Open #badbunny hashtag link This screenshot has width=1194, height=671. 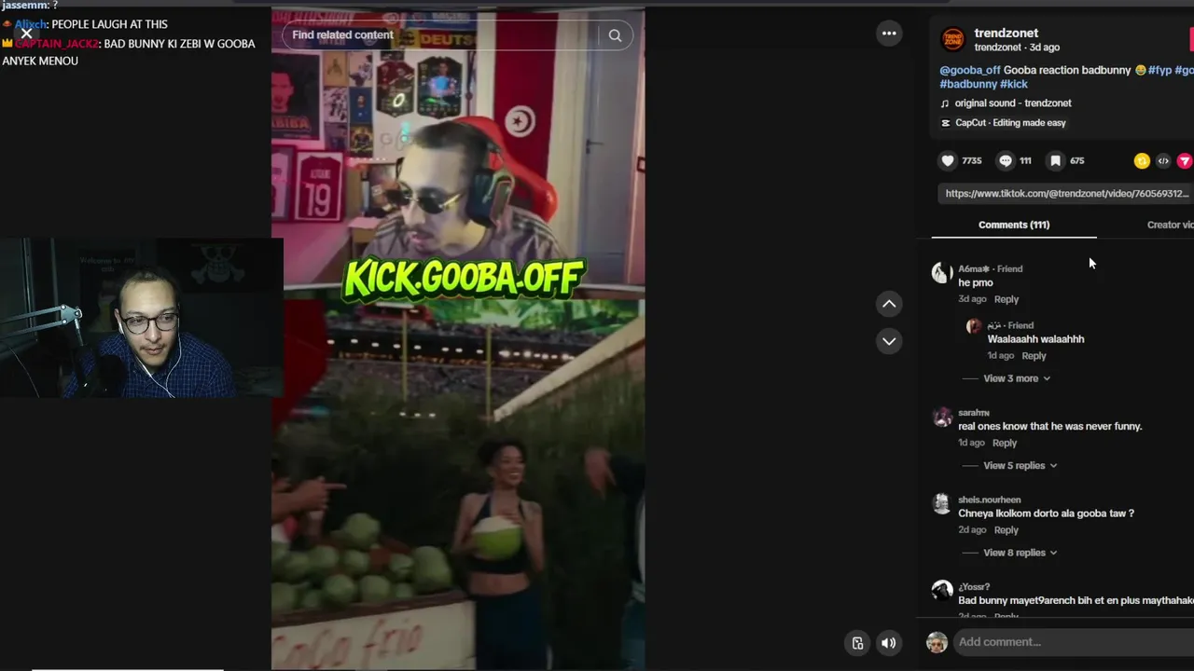click(x=968, y=84)
